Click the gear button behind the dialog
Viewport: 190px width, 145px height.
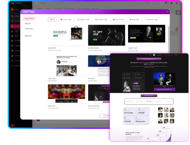pyautogui.click(x=178, y=12)
